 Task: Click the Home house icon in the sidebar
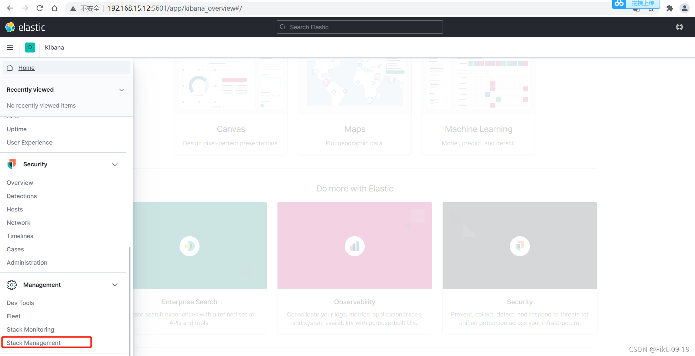coord(10,68)
